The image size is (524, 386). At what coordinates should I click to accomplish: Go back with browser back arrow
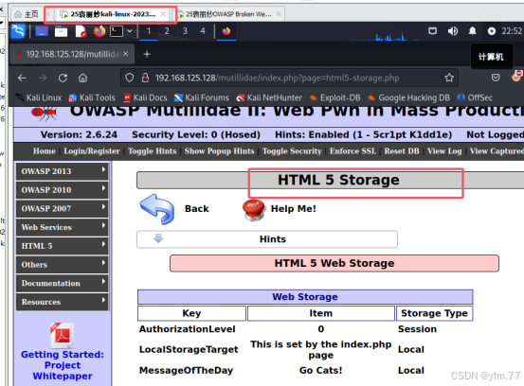click(x=22, y=79)
